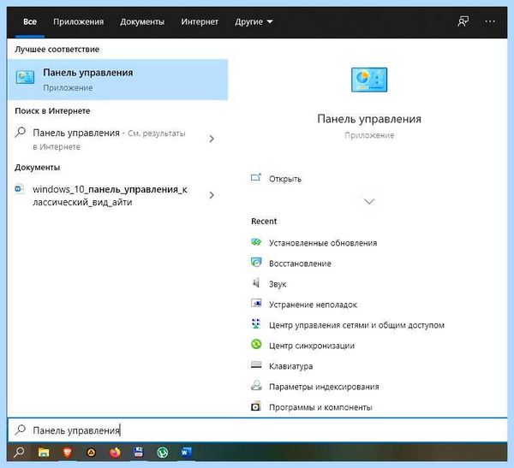Open Клавиатура from the Recent list
Screen dimensions: 514x468
(290, 366)
